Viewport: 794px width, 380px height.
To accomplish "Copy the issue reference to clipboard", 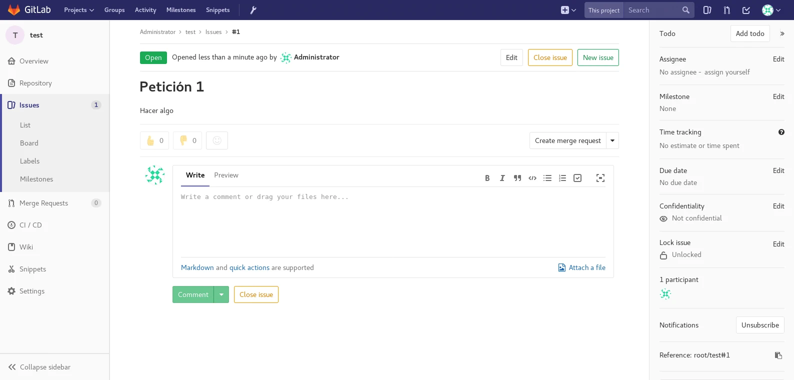I will click(778, 355).
